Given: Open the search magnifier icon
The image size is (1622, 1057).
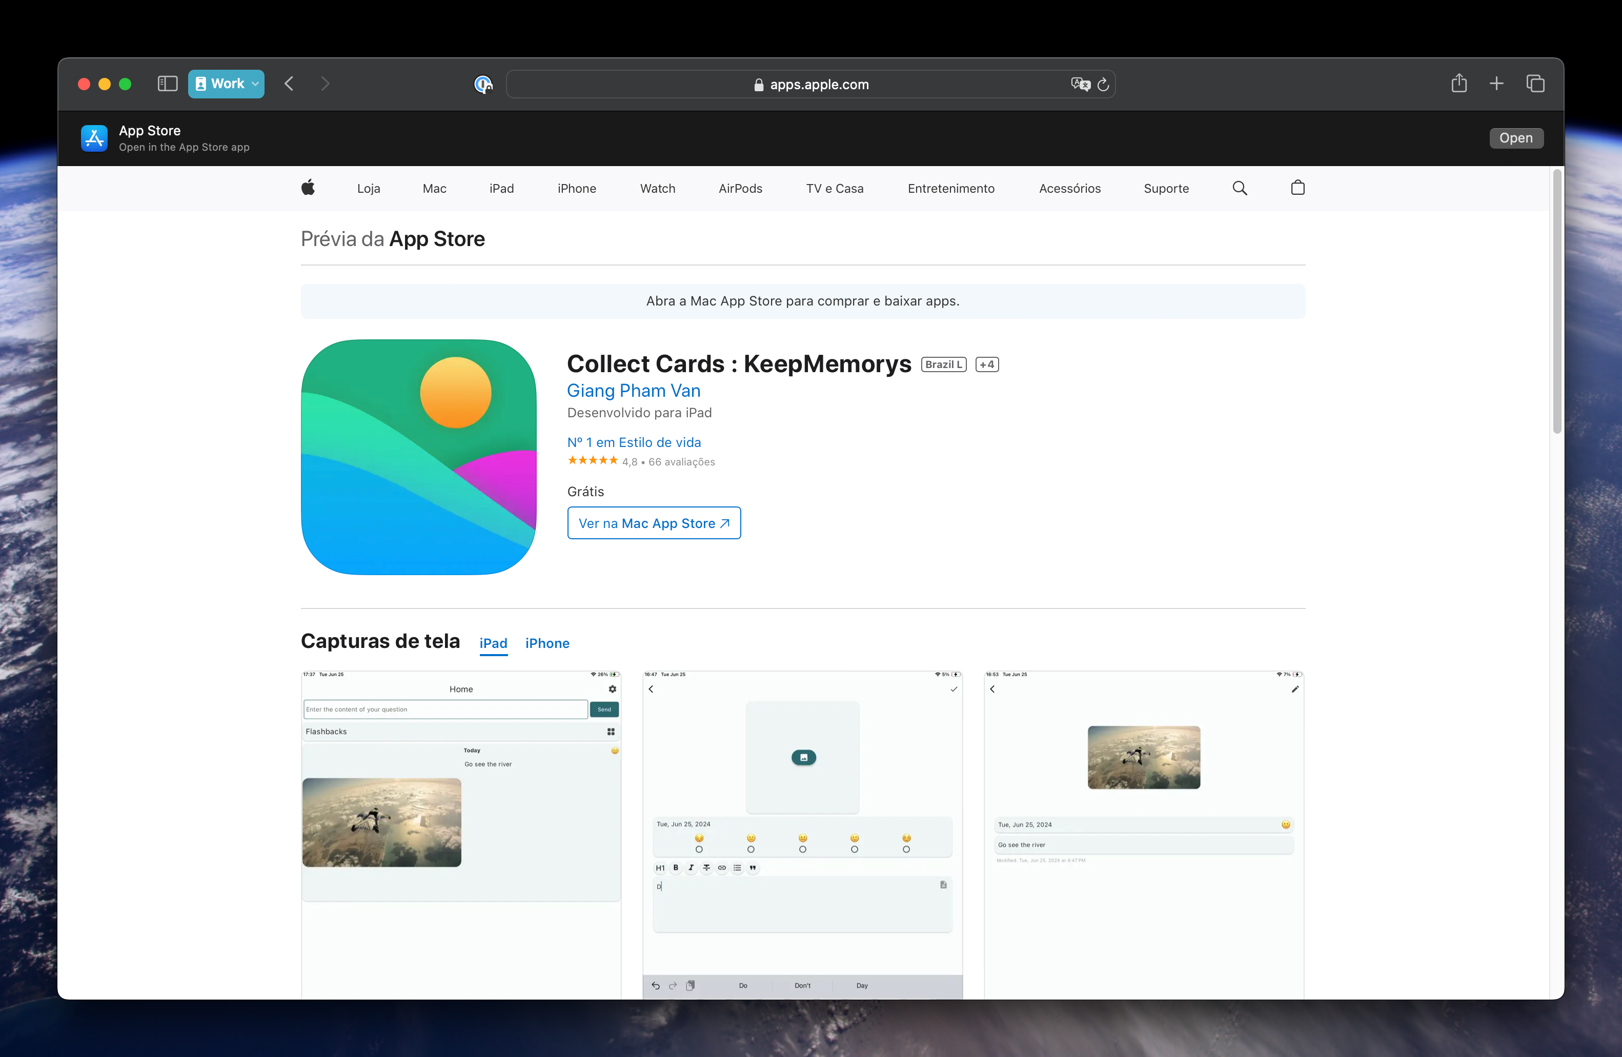Looking at the screenshot, I should 1240,188.
